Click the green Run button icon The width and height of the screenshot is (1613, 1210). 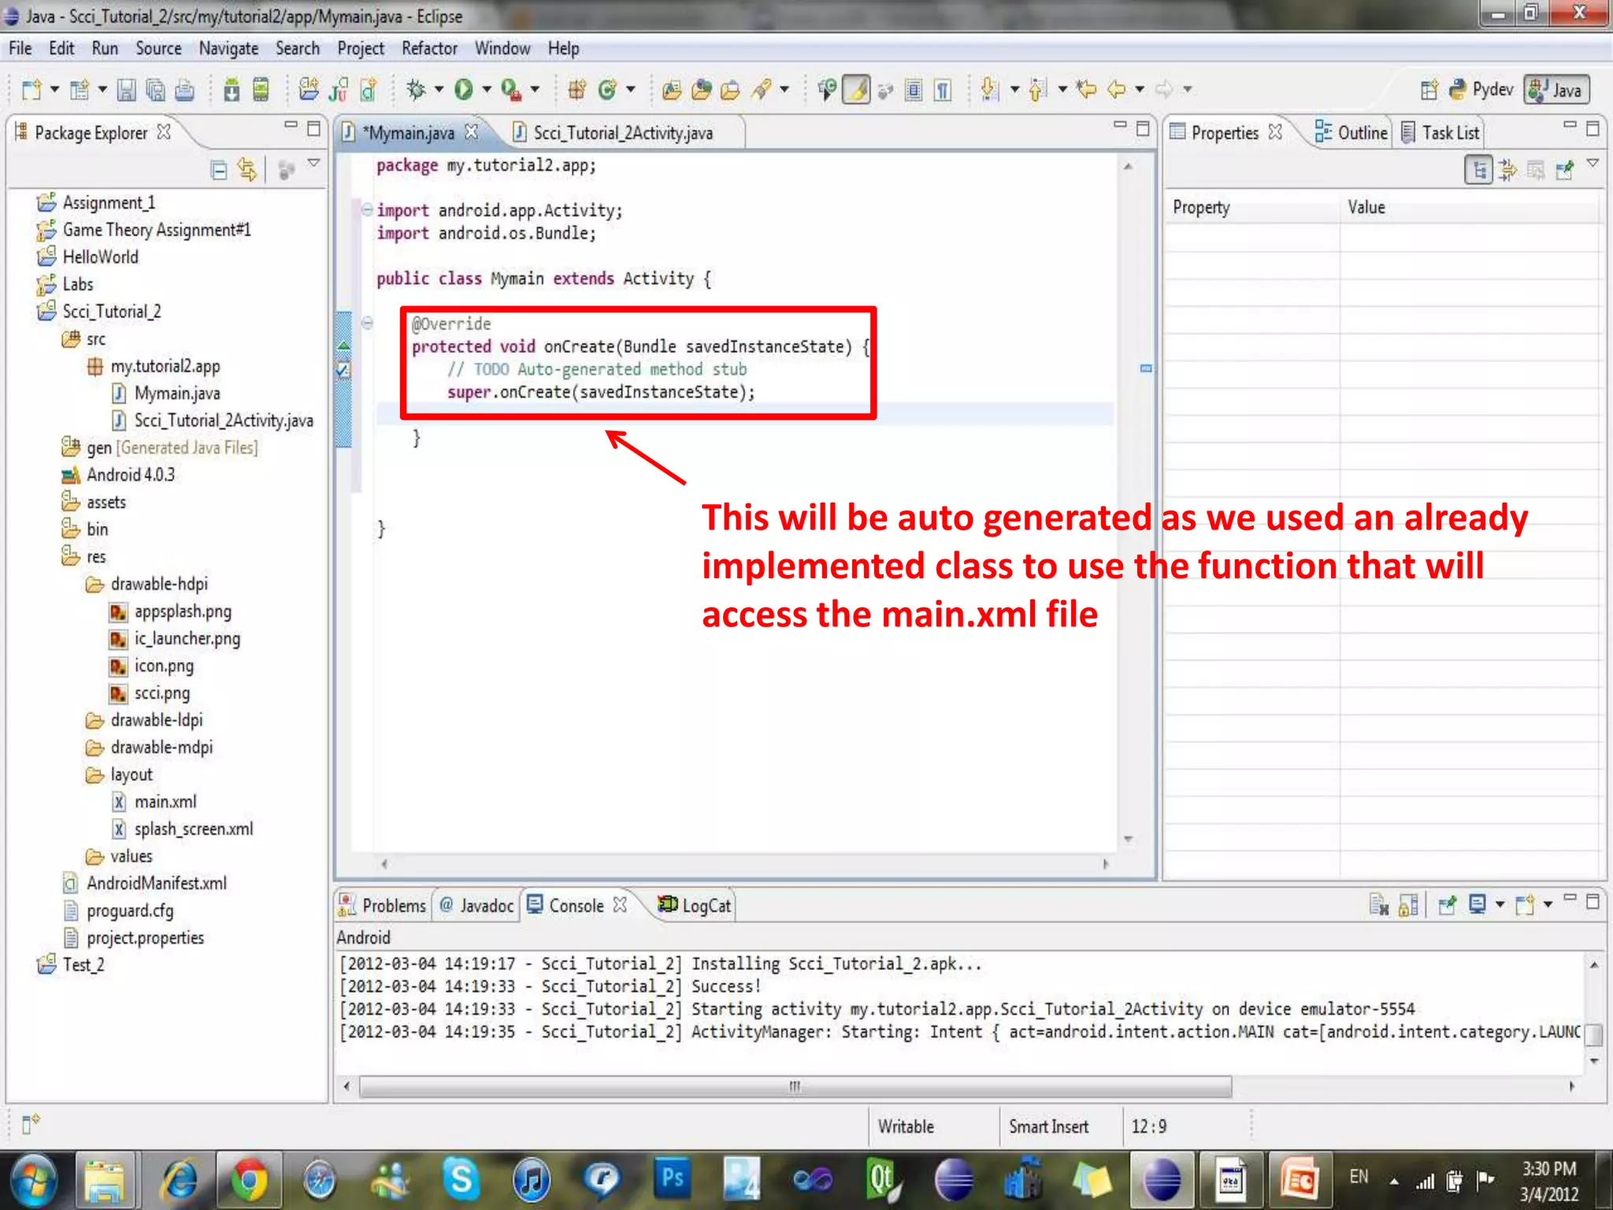(464, 90)
